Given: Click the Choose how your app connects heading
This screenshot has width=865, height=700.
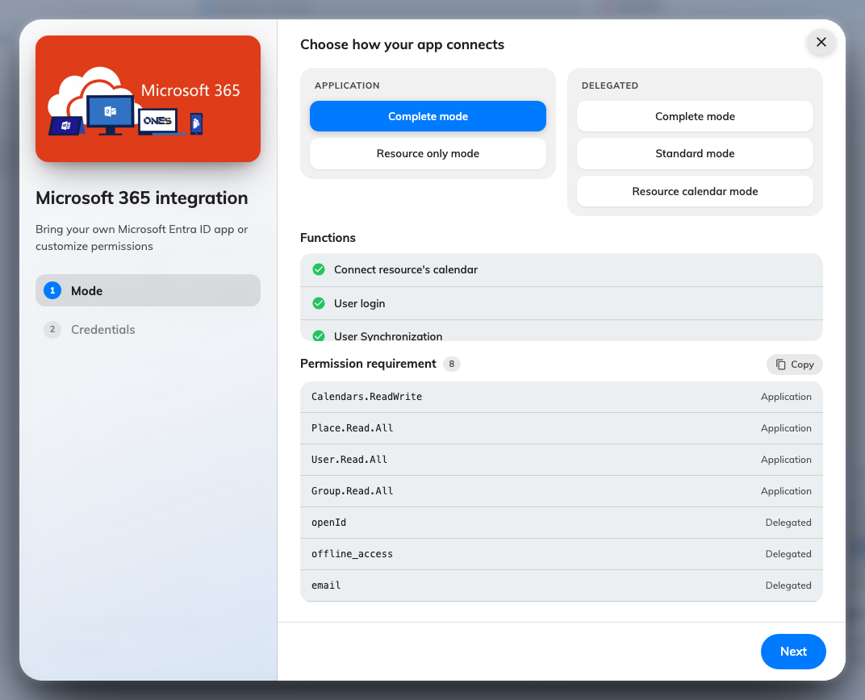Looking at the screenshot, I should coord(402,44).
